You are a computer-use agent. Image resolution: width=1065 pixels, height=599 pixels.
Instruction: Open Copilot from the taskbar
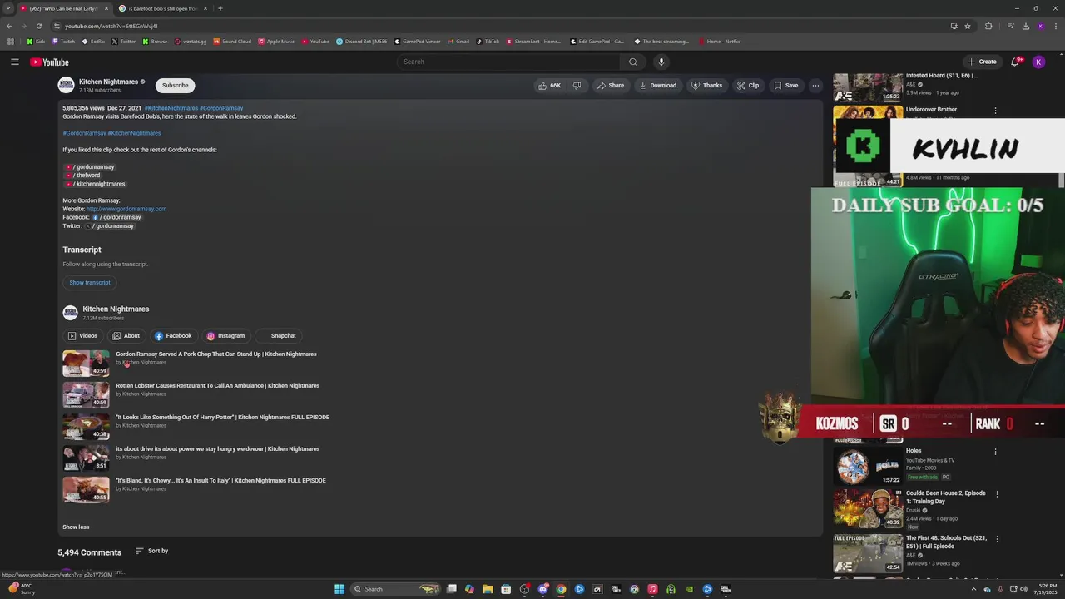coord(469,589)
